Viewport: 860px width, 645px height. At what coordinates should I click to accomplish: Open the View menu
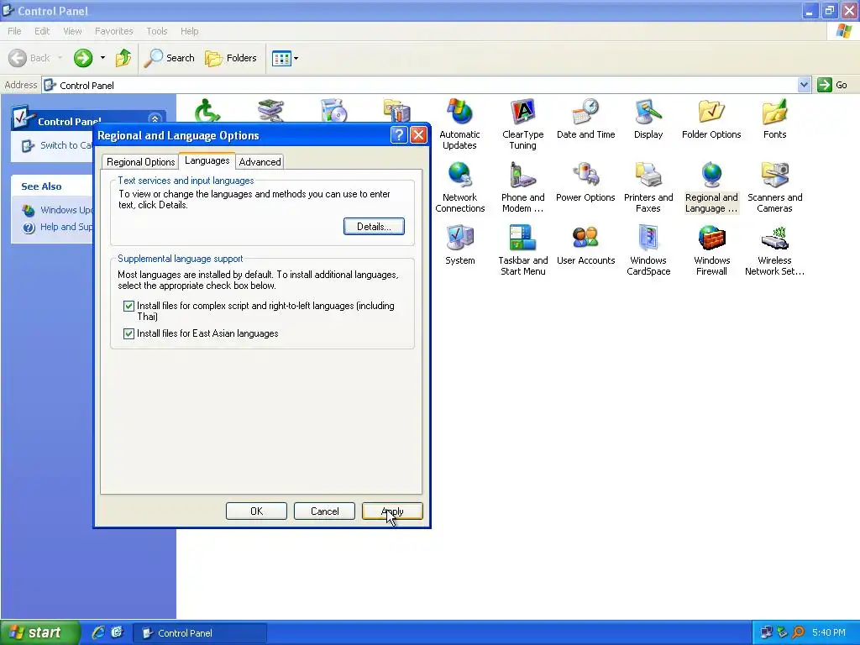tap(72, 31)
